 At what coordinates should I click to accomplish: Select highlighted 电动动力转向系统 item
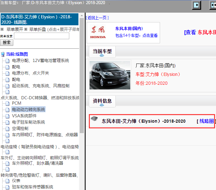pos(28,109)
